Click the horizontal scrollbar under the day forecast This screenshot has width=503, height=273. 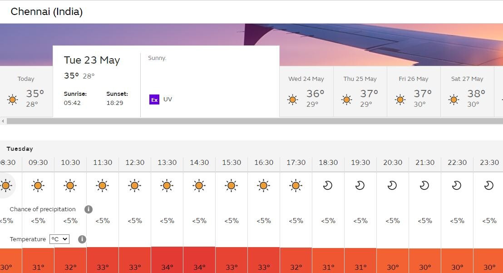tap(254, 121)
